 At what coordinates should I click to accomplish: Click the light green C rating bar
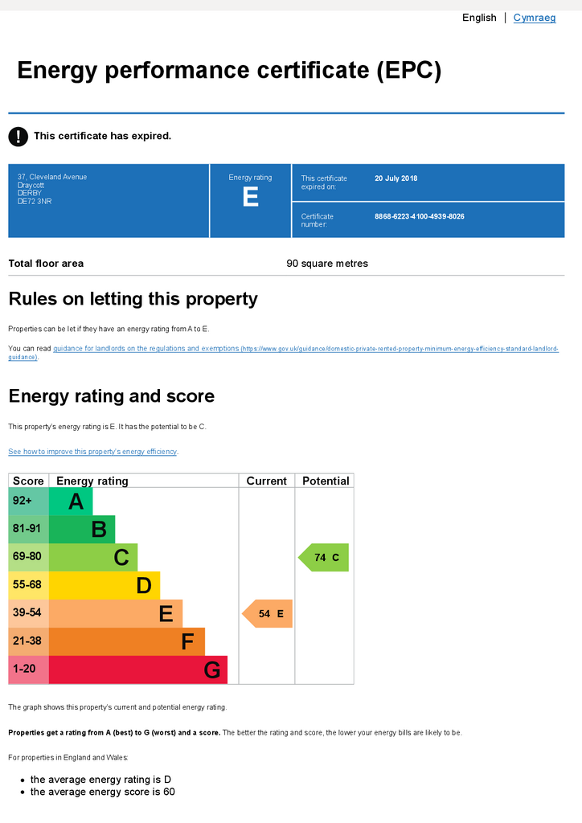coord(93,558)
